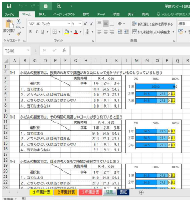Screen dimensions: 192x202
Task: Switch to the View (表示) tab
Action: pyautogui.click(x=131, y=14)
